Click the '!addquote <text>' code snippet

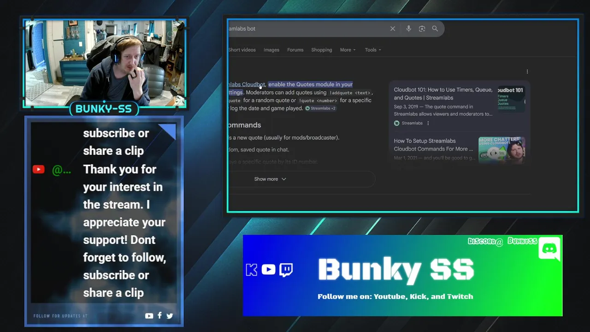point(350,93)
